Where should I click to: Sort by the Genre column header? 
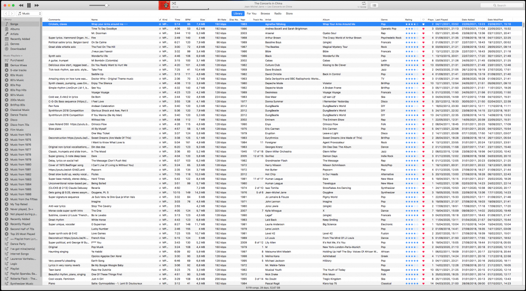(x=392, y=20)
